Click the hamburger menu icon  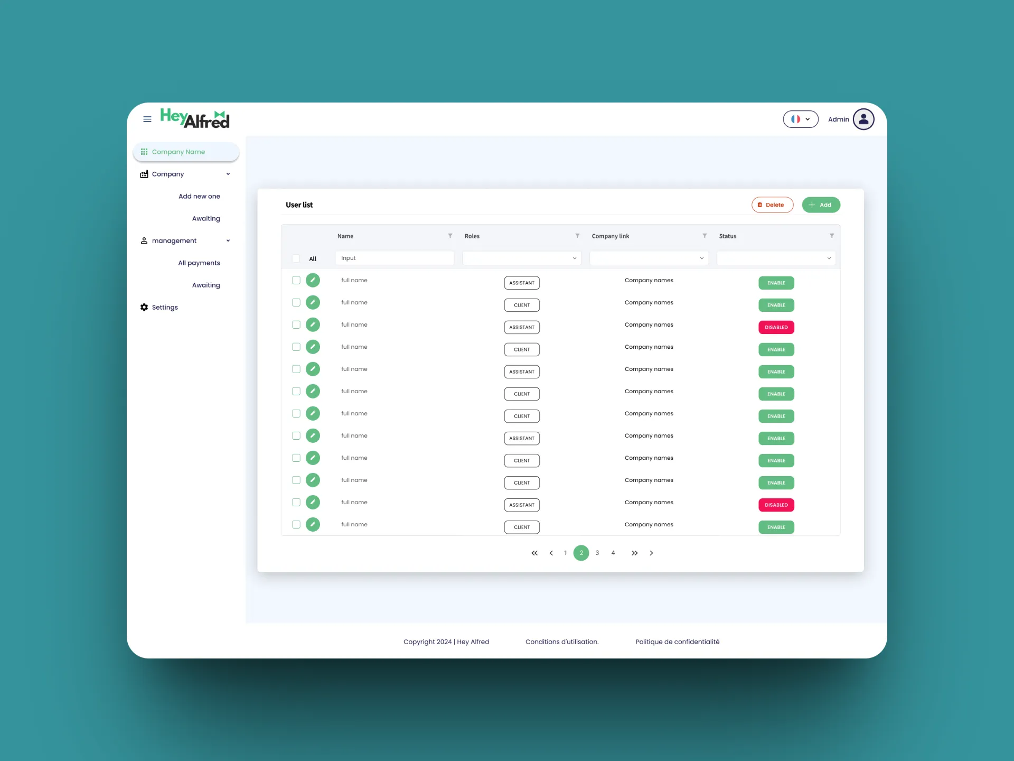147,119
